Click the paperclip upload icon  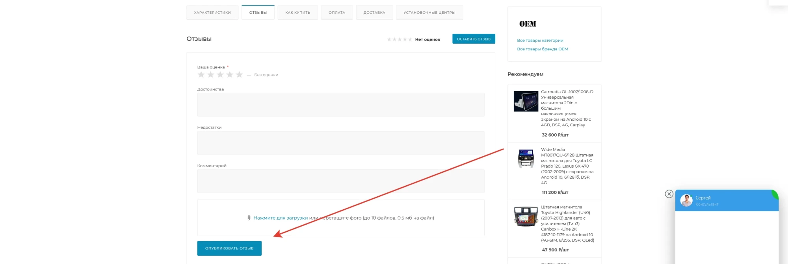(x=249, y=218)
